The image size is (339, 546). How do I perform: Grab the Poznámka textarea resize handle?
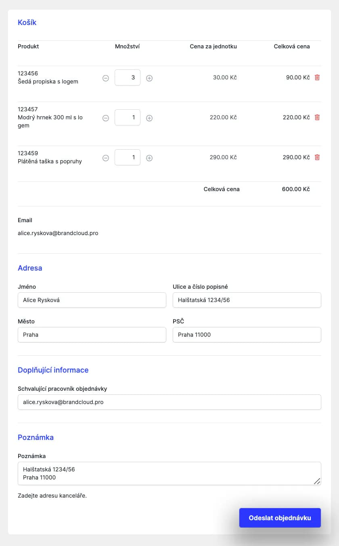coord(317,481)
